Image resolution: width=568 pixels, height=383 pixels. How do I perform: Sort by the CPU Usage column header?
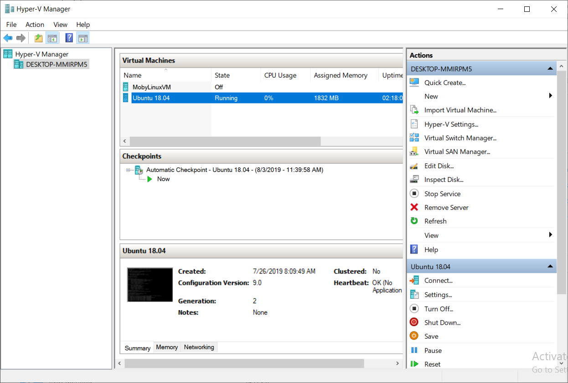pos(286,75)
